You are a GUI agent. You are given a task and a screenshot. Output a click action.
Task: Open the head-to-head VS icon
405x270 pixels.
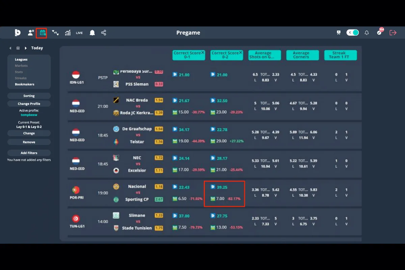tap(55, 33)
